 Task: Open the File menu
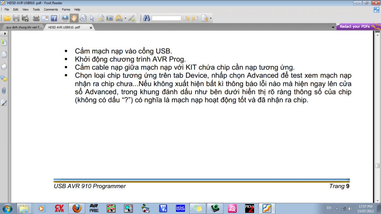(7, 9)
